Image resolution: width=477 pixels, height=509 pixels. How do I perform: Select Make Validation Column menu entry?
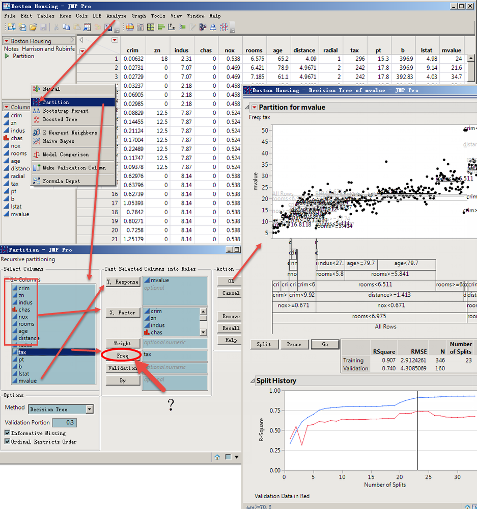[x=73, y=167]
